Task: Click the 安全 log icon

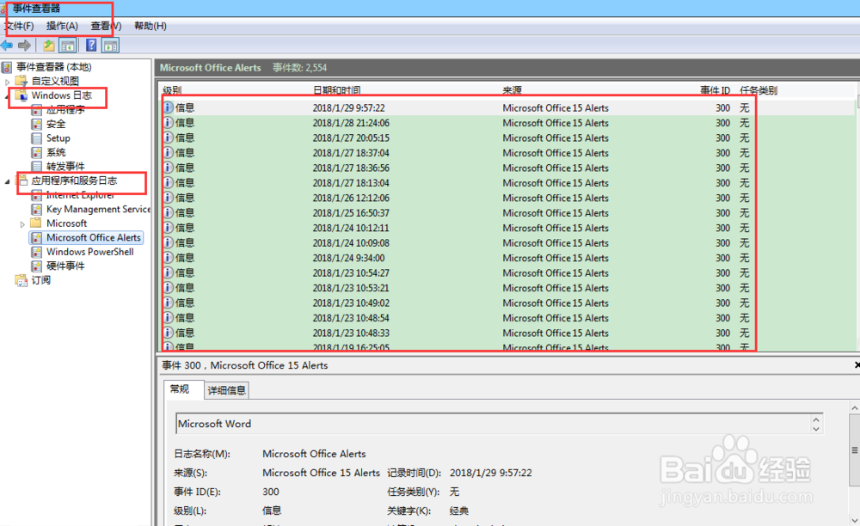Action: click(37, 124)
